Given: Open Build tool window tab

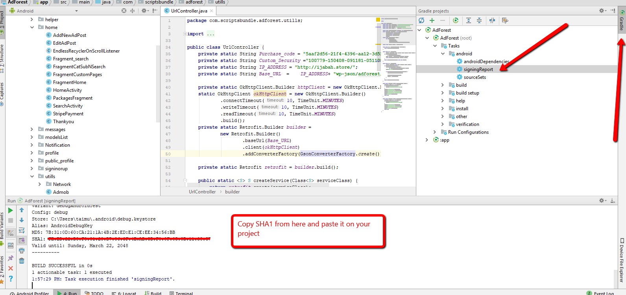Looking at the screenshot, I should (x=153, y=293).
